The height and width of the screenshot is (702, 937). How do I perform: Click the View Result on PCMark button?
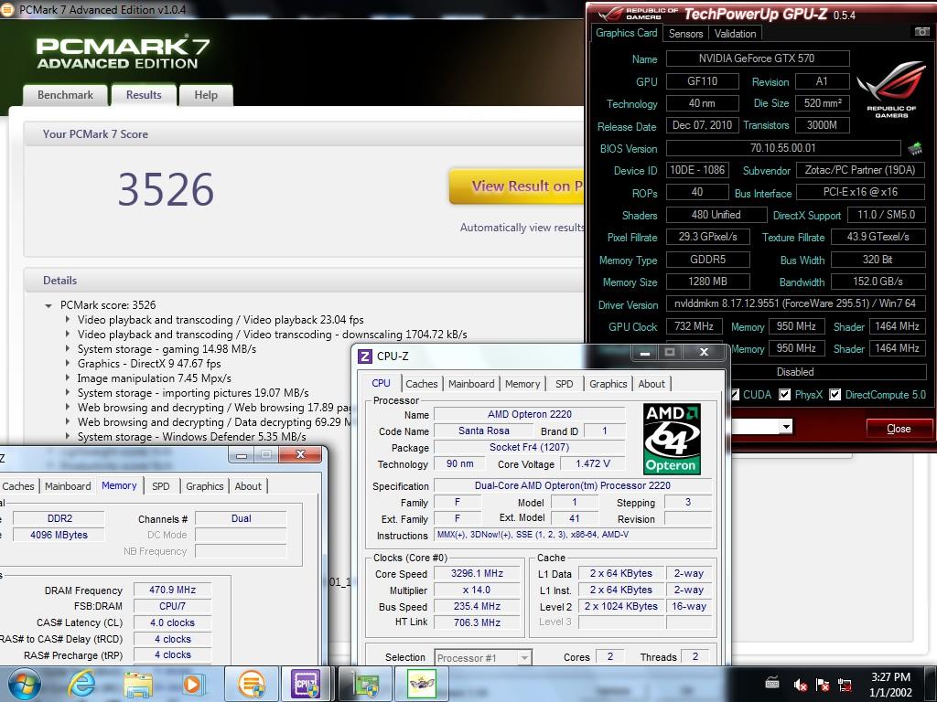tap(516, 186)
